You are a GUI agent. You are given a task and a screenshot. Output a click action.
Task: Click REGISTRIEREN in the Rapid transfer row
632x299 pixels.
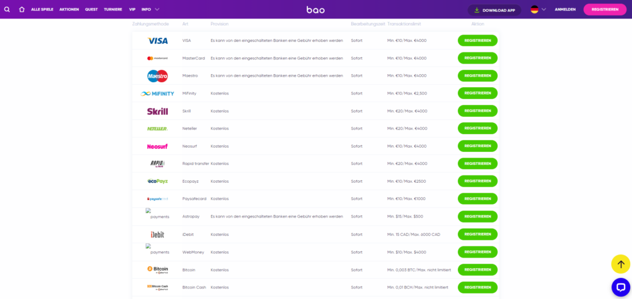point(478,164)
